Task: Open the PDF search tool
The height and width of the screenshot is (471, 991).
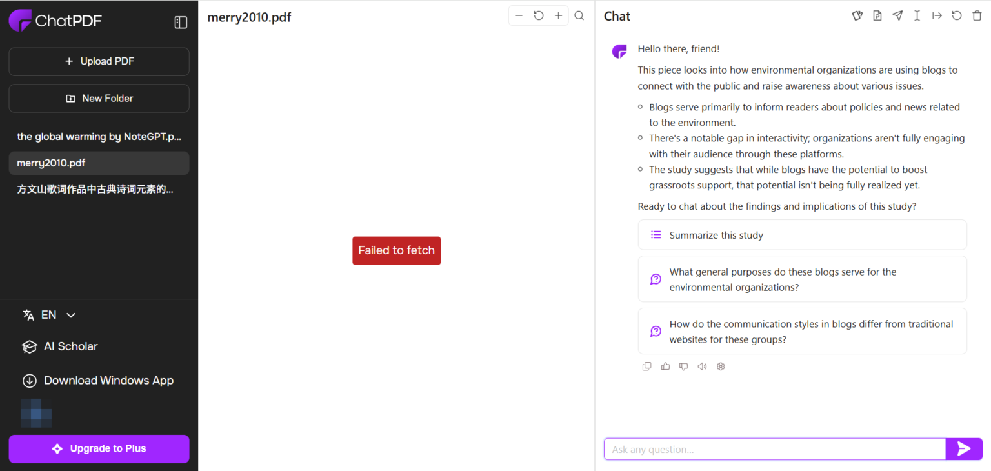Action: pyautogui.click(x=579, y=15)
